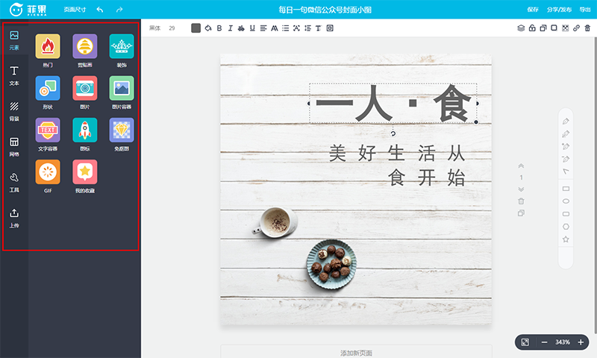Screen dimensions: 597x358
Task: Open the GIF category
Action: pyautogui.click(x=48, y=172)
